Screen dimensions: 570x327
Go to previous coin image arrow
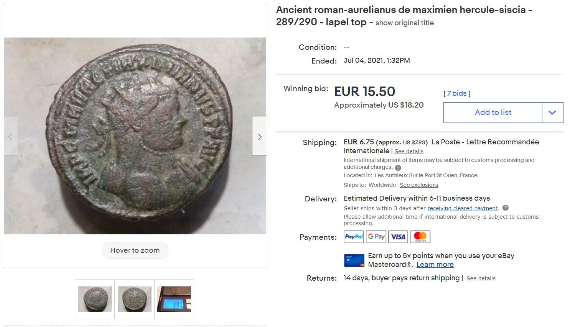(x=10, y=136)
